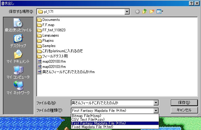Click the 保存(S) save button
Viewport: 201px width, 130px height.
[184, 103]
